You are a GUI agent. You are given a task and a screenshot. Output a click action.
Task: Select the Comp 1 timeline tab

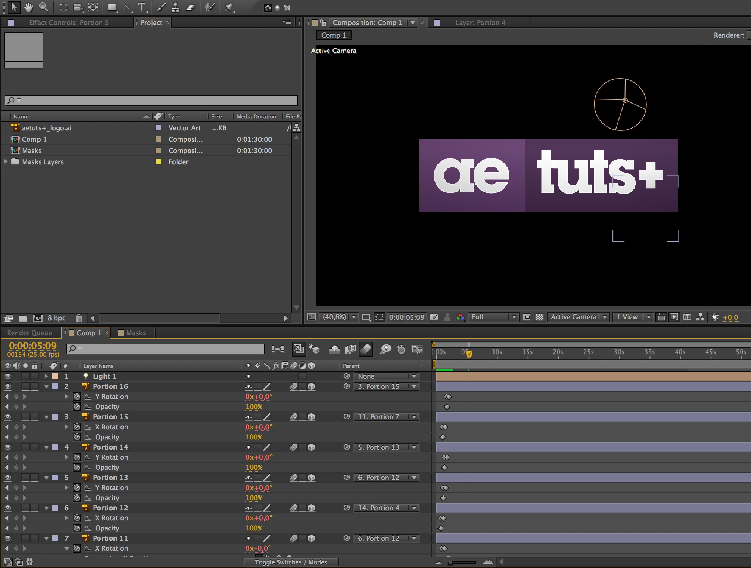pos(89,333)
